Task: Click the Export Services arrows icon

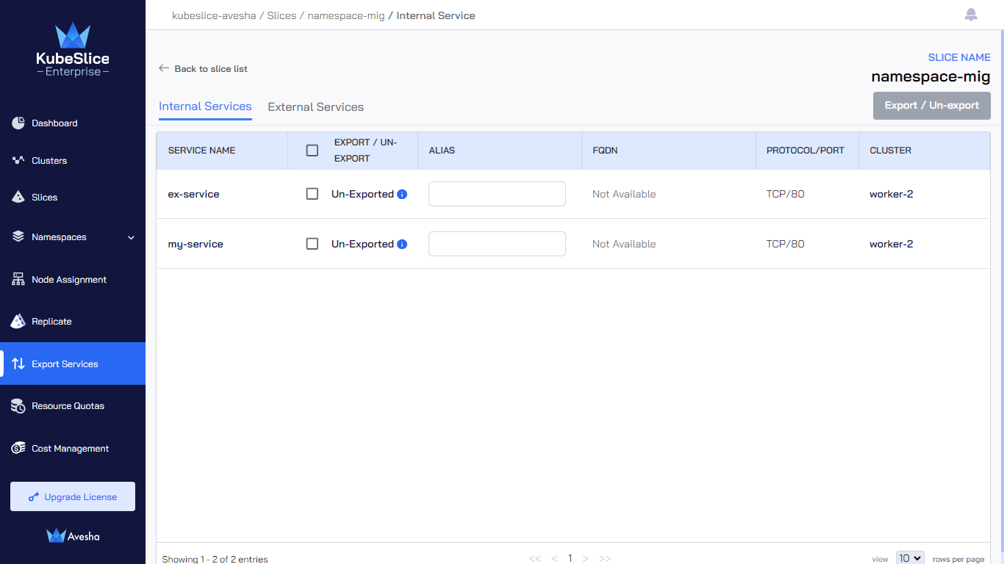Action: point(18,364)
